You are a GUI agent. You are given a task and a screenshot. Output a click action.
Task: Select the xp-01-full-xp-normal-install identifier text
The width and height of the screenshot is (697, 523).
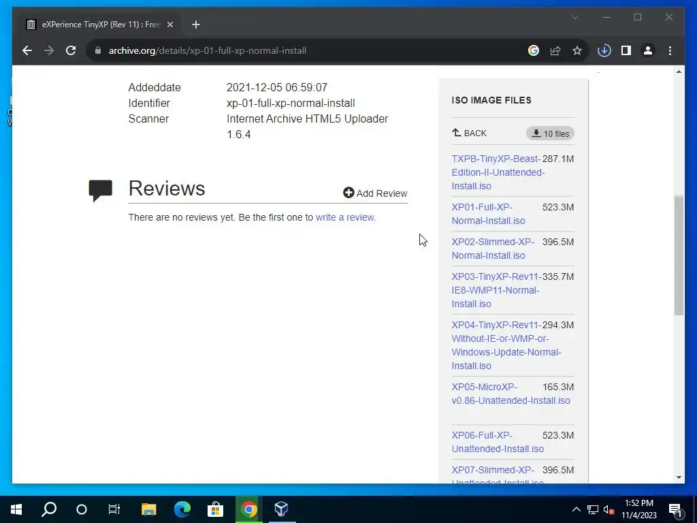click(291, 104)
